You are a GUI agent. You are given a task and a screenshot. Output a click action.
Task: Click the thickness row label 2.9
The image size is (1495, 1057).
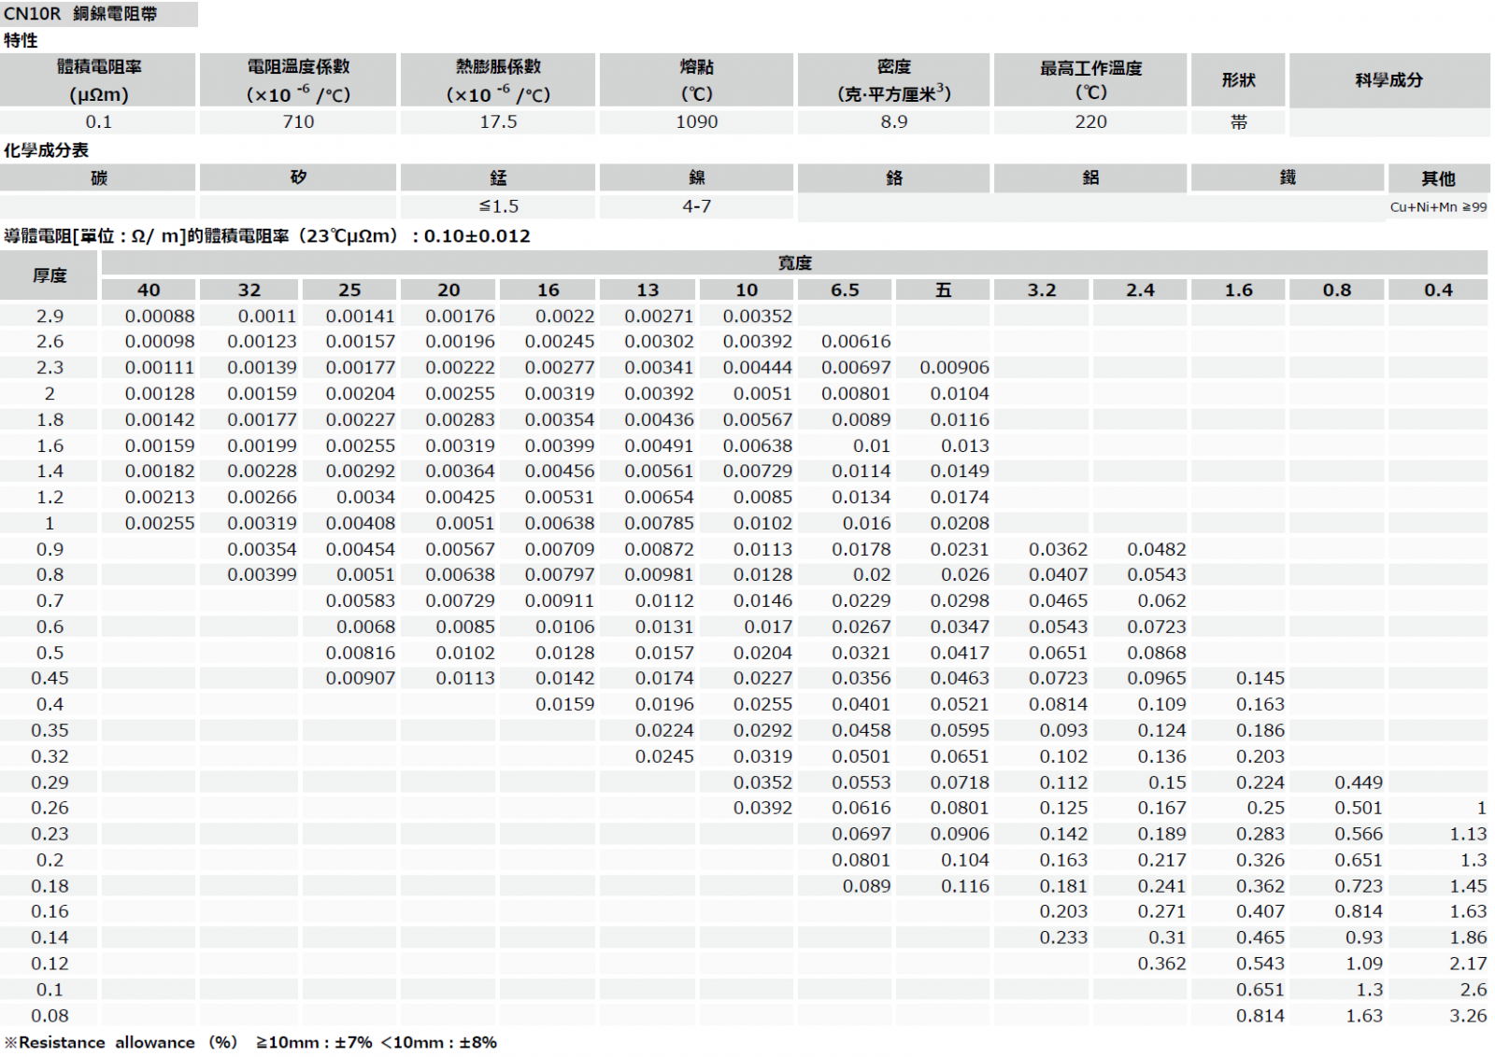(50, 316)
